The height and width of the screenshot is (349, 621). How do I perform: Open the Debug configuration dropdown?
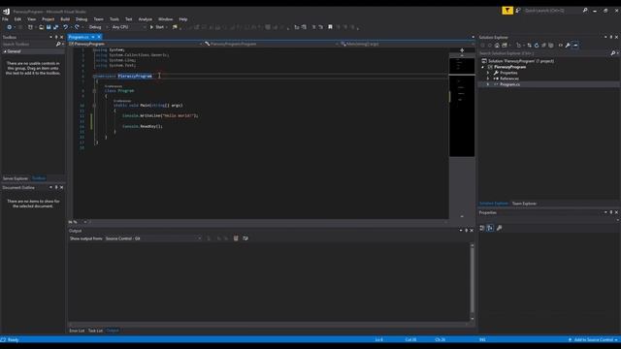pyautogui.click(x=97, y=27)
